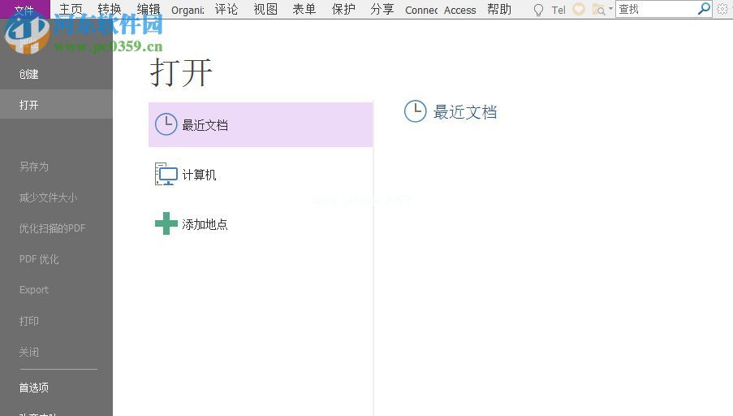The width and height of the screenshot is (733, 416).
Task: Click the 查找 search input field
Action: (655, 9)
